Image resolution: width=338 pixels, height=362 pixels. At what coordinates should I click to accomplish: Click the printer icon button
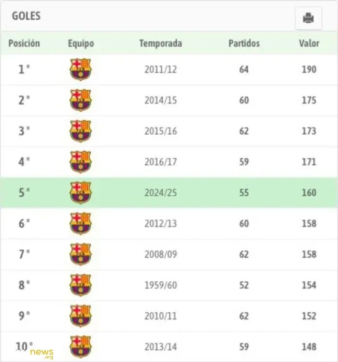308,18
